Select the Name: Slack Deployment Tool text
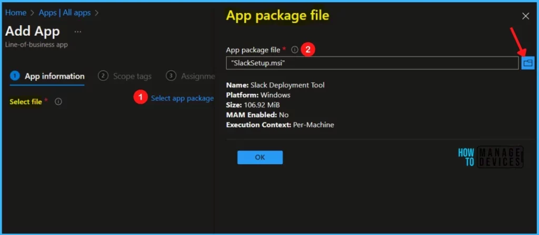Screen dimensions: 539x235 click(x=275, y=85)
